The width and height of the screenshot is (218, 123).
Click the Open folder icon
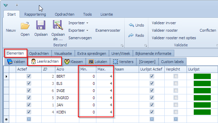tap(25, 25)
